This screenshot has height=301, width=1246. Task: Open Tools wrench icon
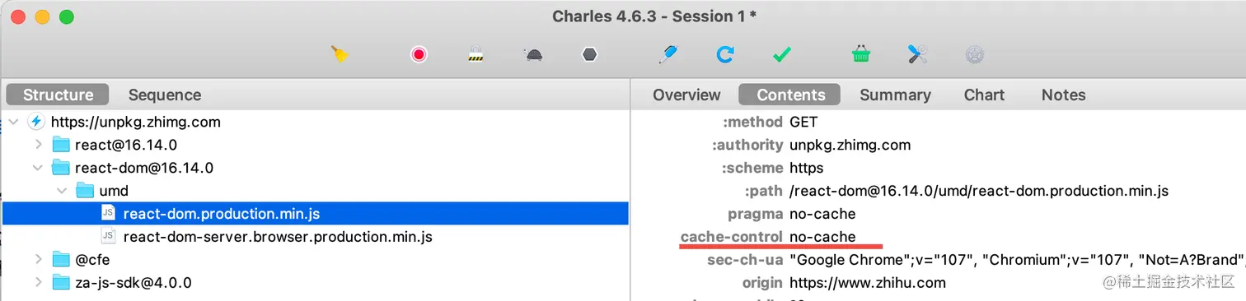[x=918, y=54]
